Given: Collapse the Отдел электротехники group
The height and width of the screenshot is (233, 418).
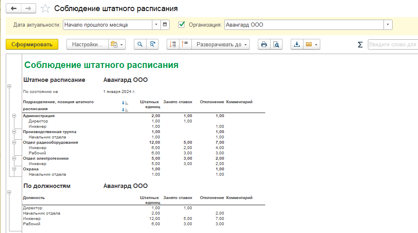Looking at the screenshot, I should pyautogui.click(x=14, y=158).
